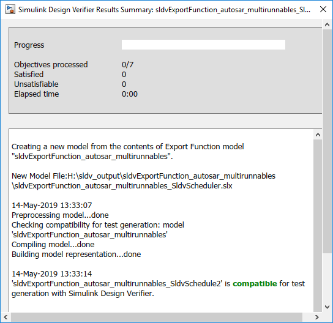Click the Unsatisfiable label
Viewport: 333px width, 323px height.
click(x=36, y=84)
